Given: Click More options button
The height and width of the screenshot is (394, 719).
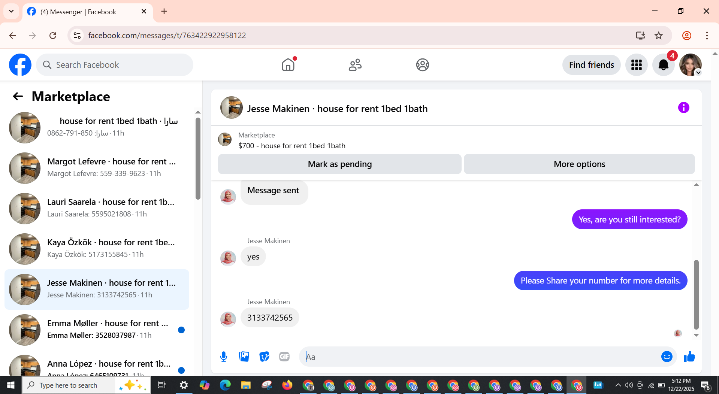Looking at the screenshot, I should (579, 164).
